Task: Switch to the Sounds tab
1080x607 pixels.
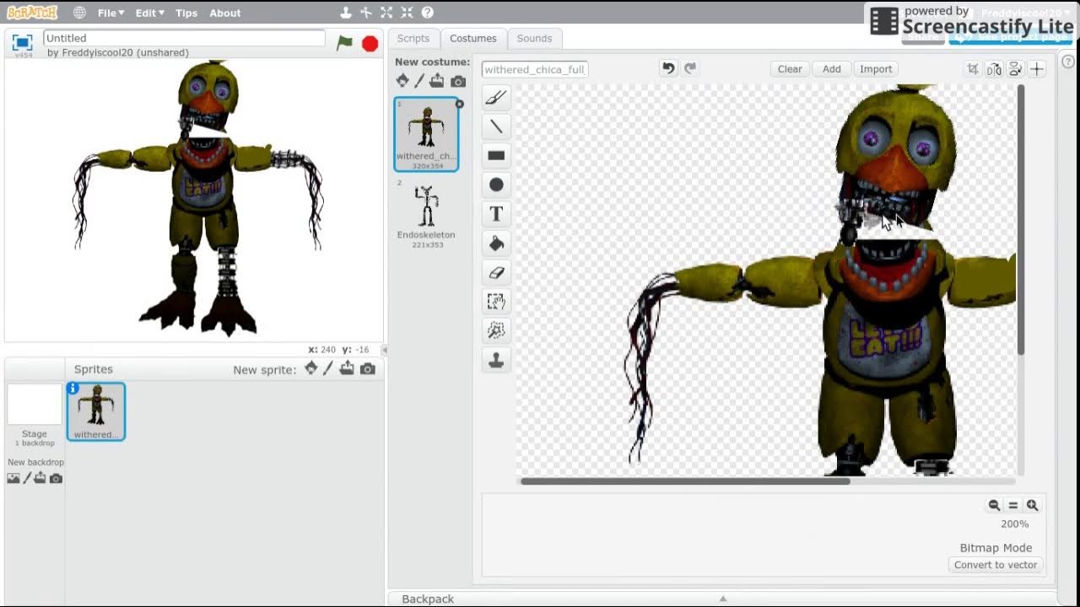Action: (534, 38)
